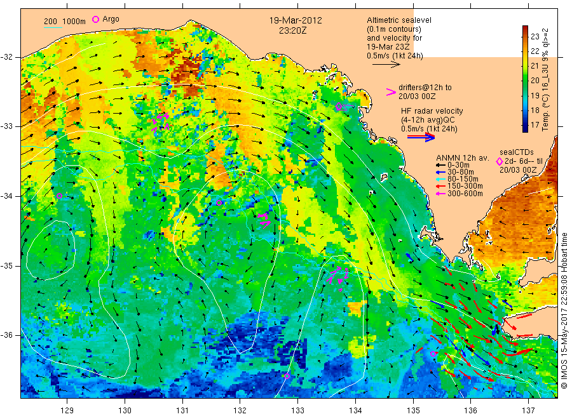Click the longitude label 129
This screenshot has width=572, height=419.
[x=67, y=410]
